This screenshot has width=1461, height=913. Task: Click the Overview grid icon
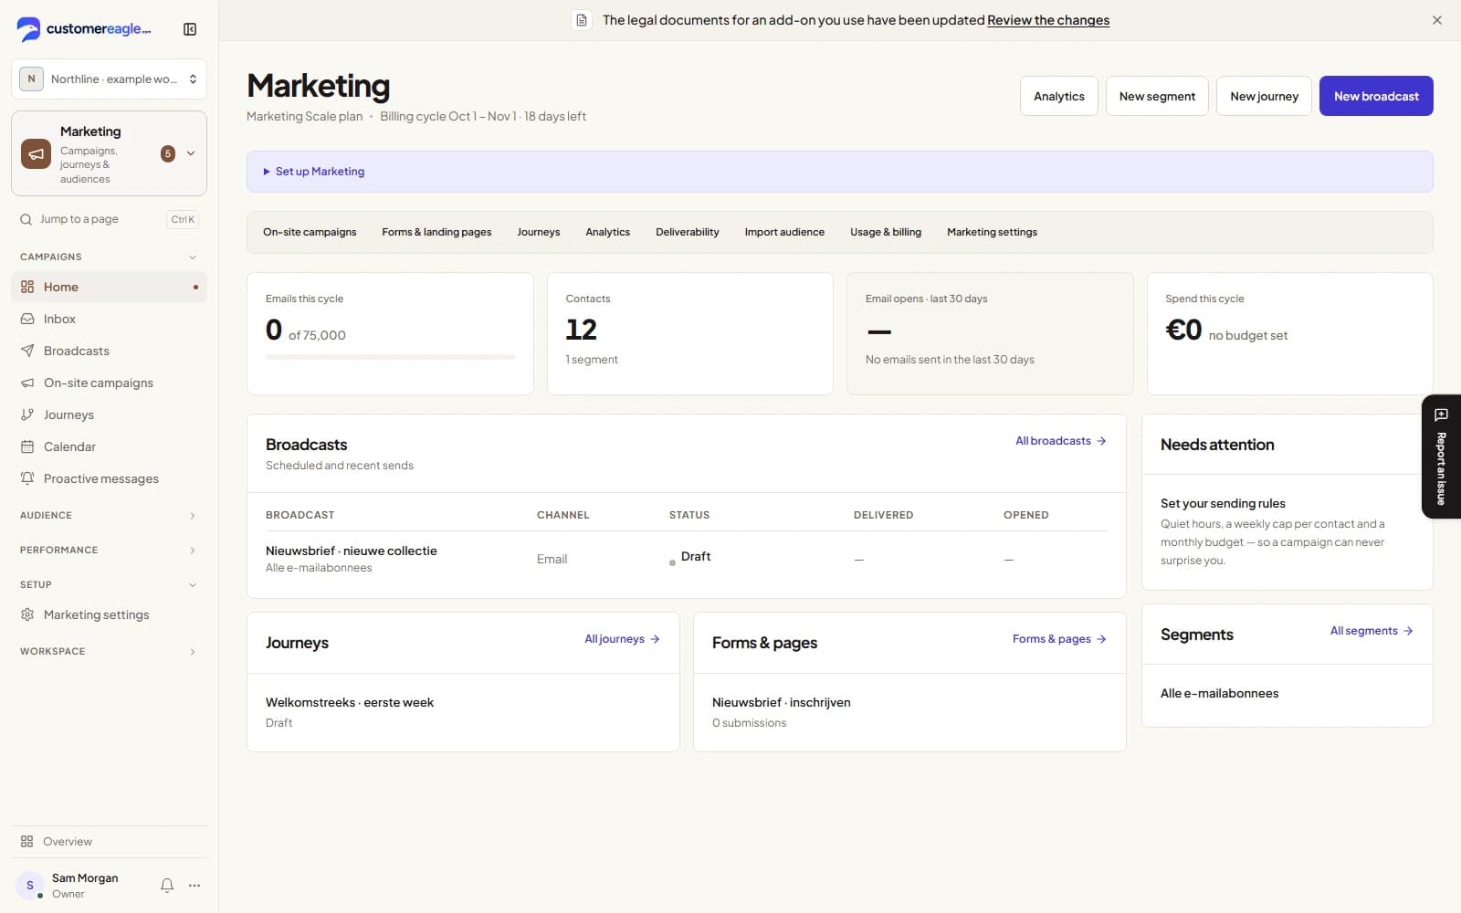(x=27, y=842)
